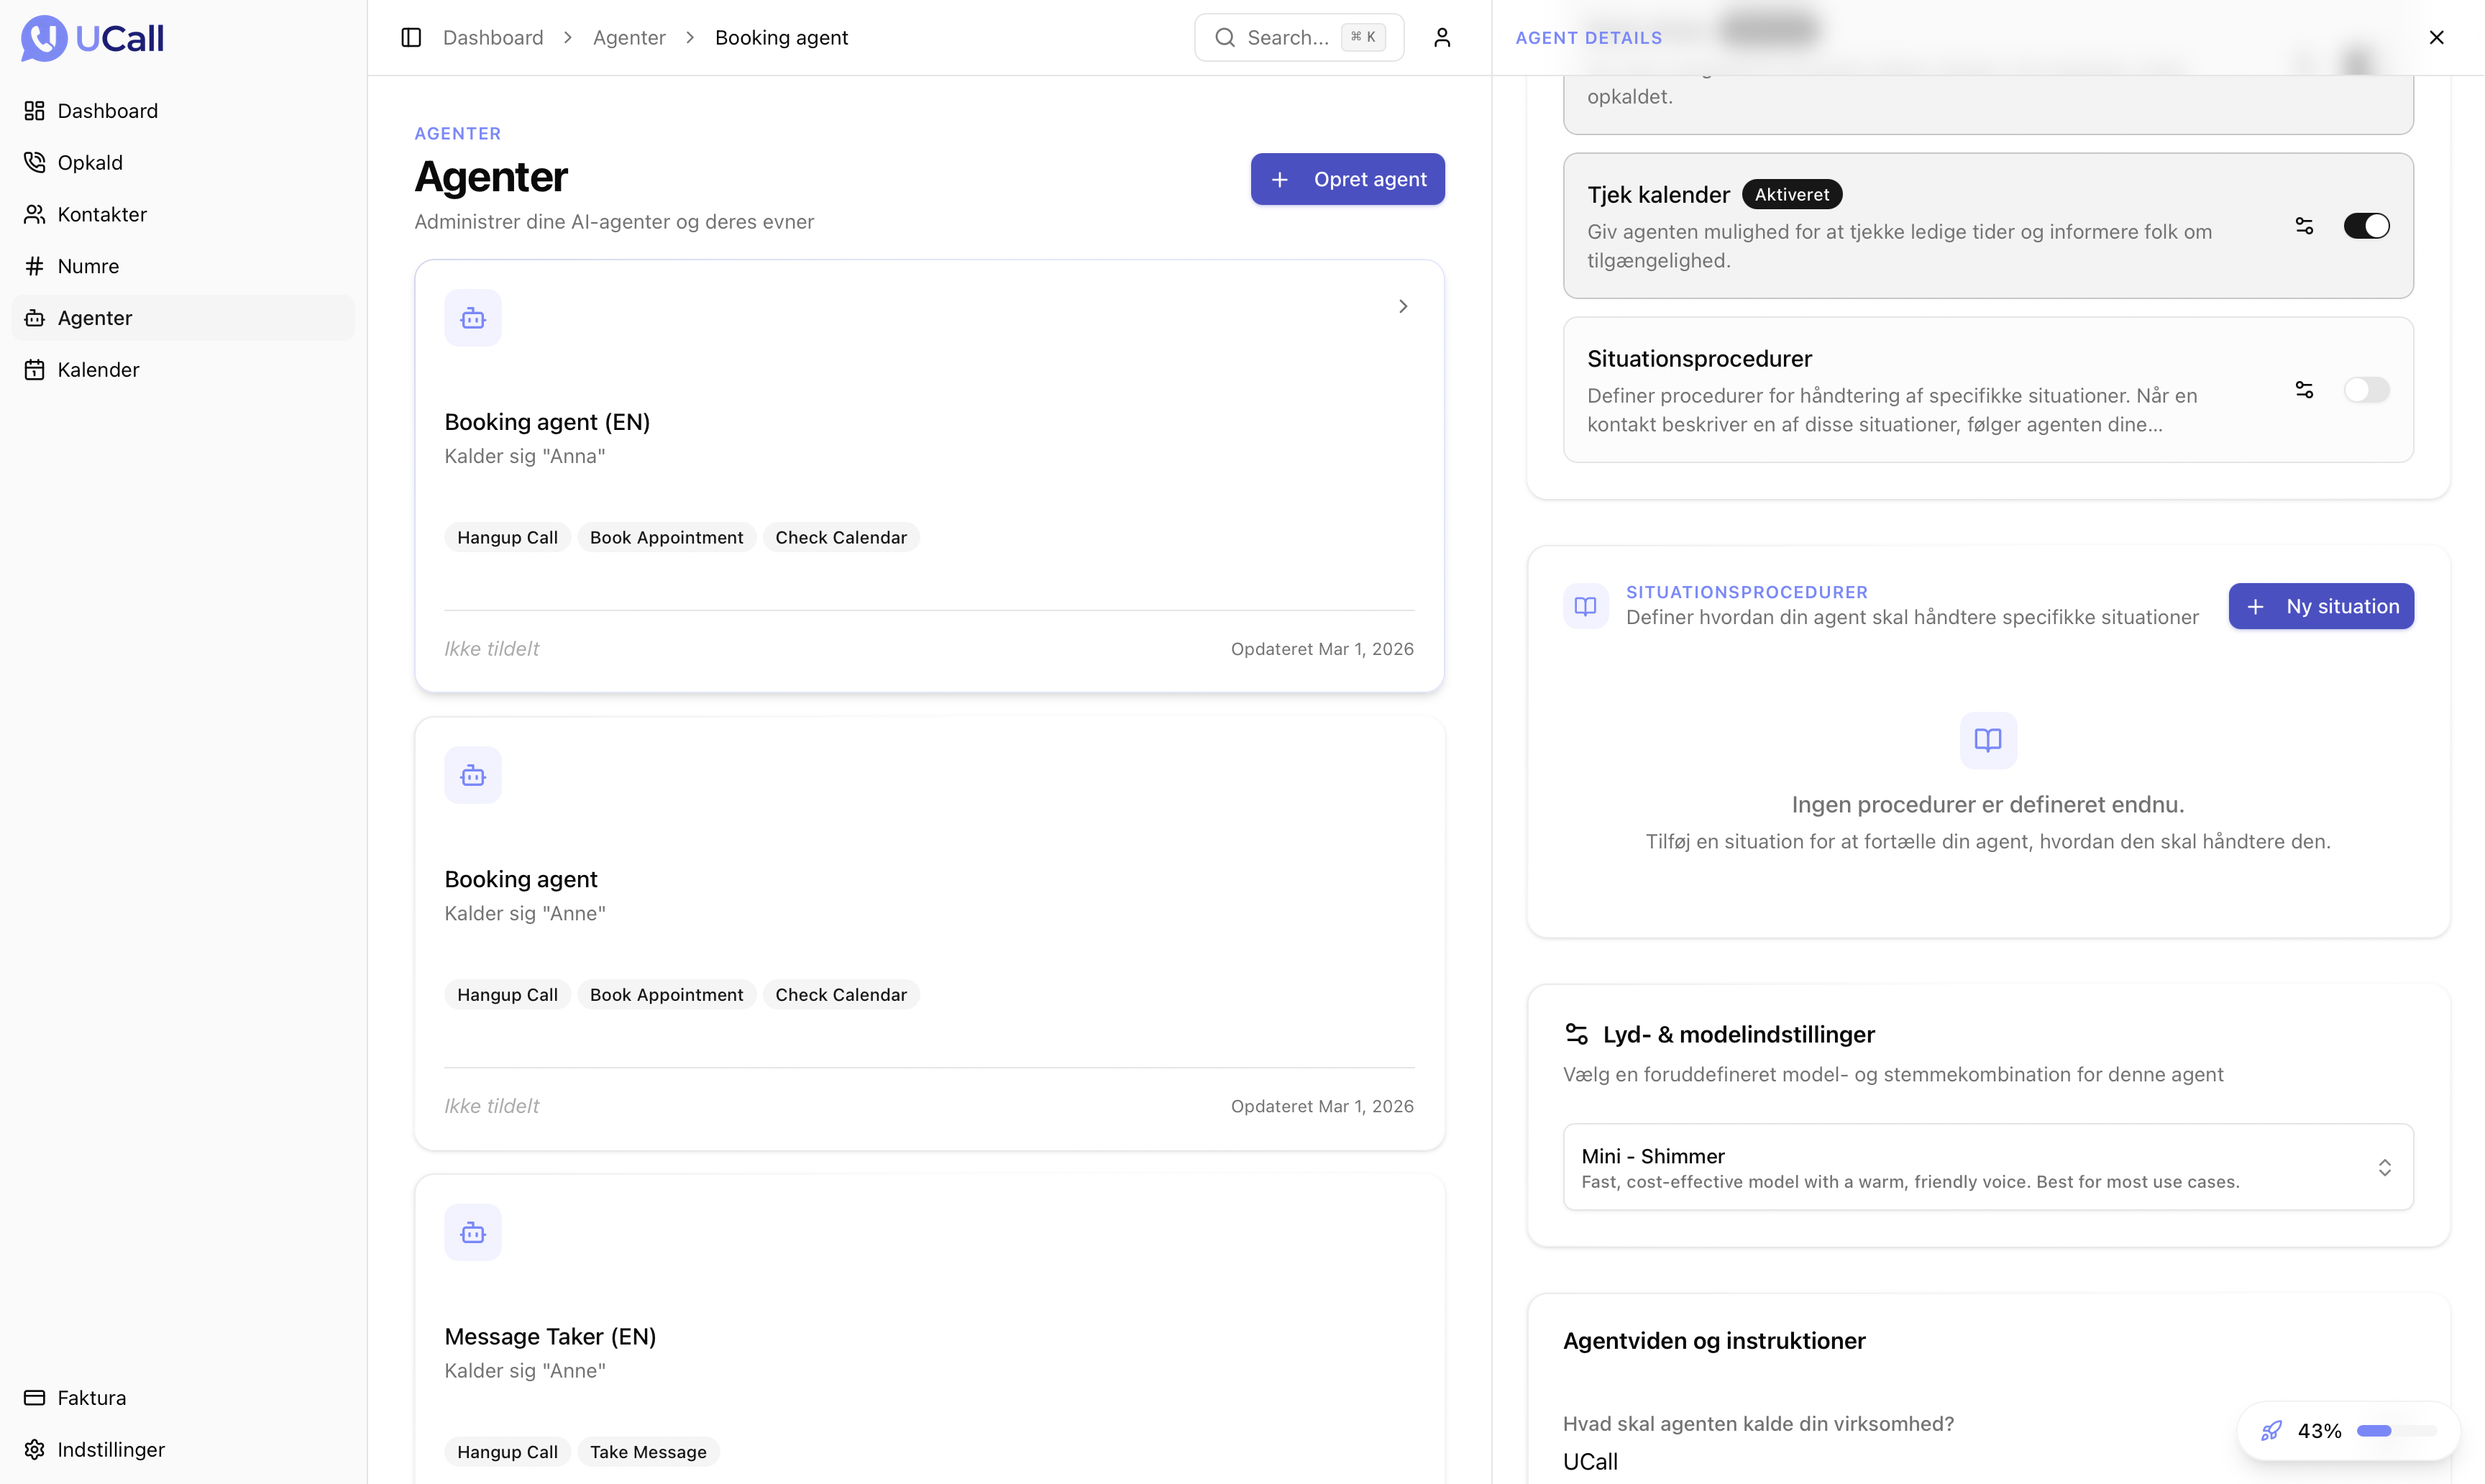Click plus icon in Ny situation button
The image size is (2485, 1484).
(2255, 607)
